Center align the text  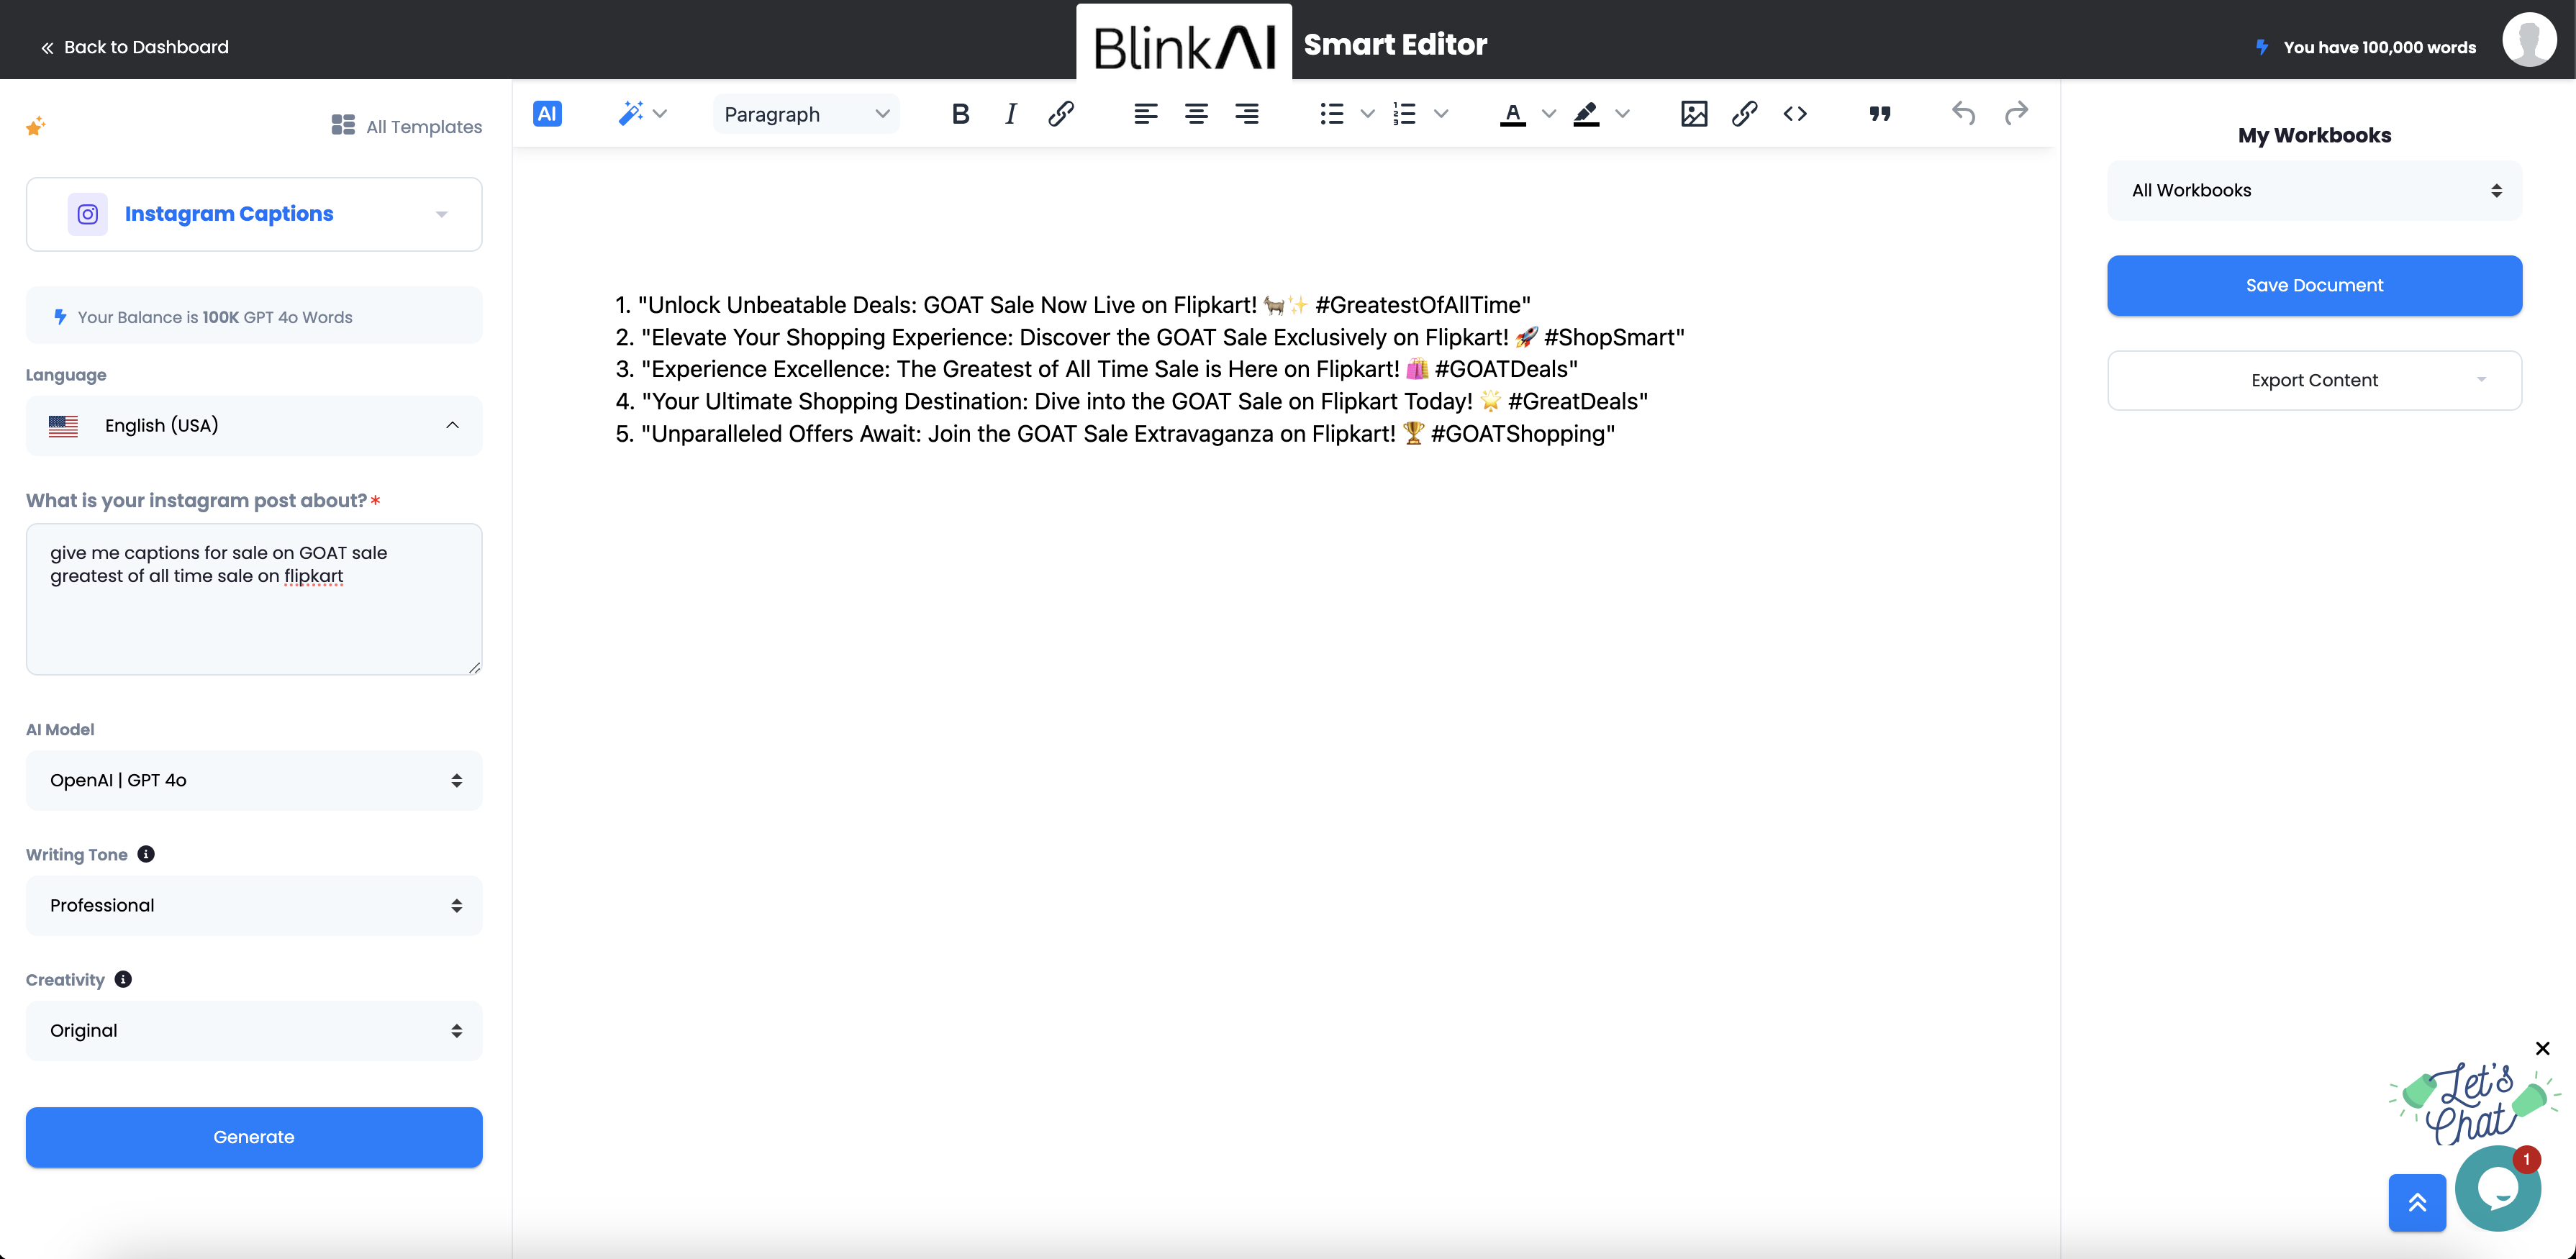click(x=1195, y=114)
